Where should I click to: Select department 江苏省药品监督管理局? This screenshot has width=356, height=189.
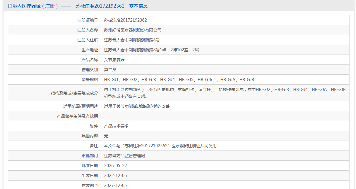[125, 156]
